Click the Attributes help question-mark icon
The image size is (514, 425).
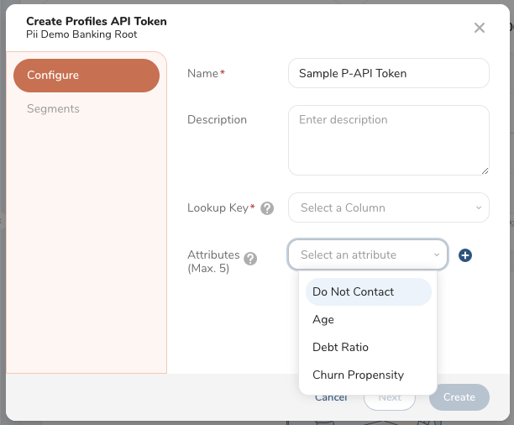tap(250, 259)
